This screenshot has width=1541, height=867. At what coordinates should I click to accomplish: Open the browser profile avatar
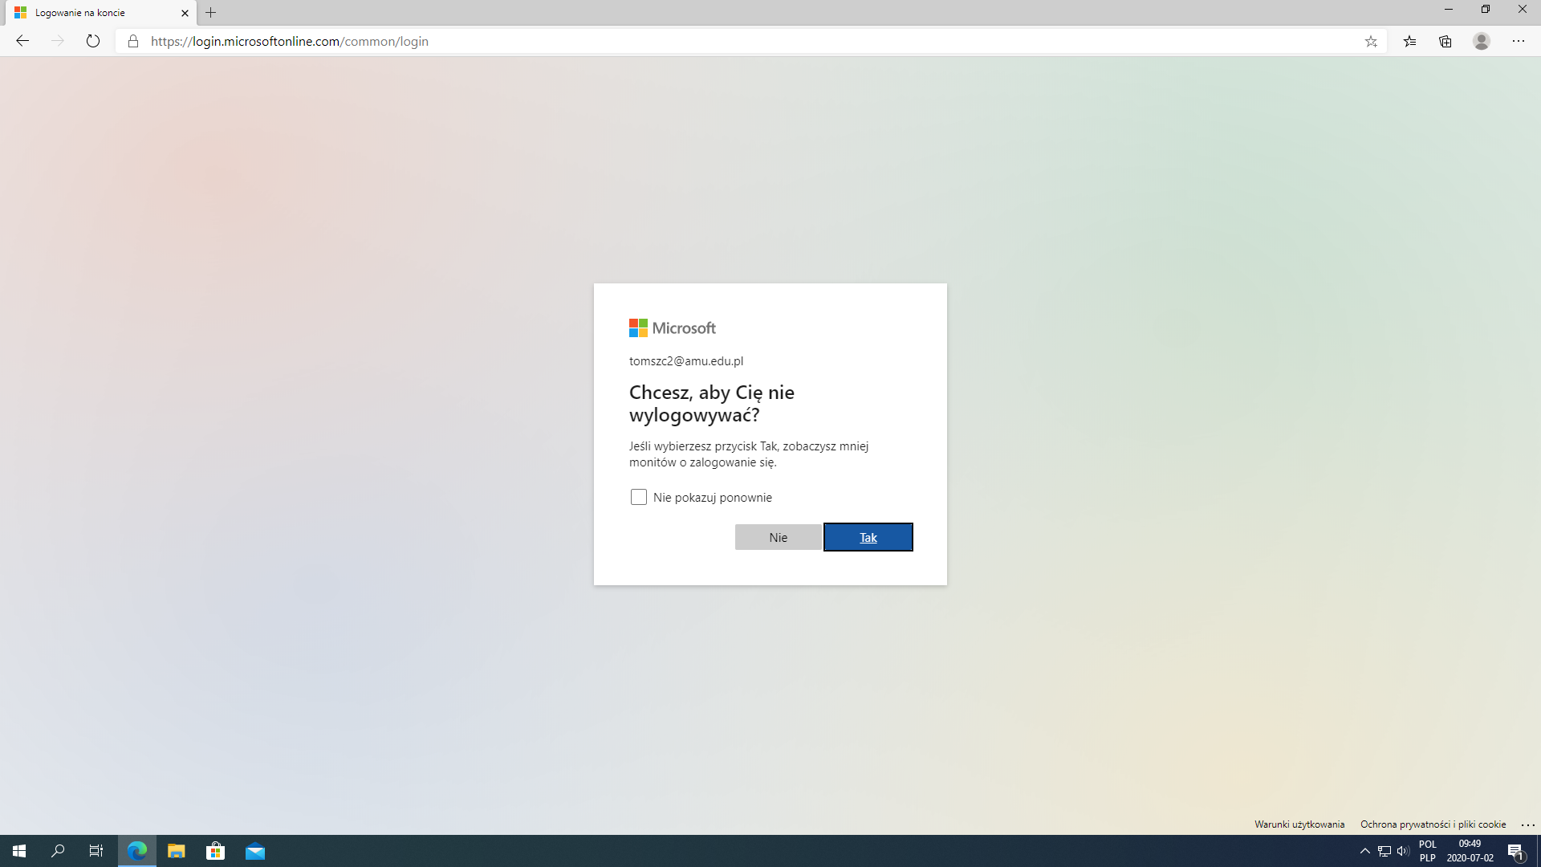(x=1482, y=41)
